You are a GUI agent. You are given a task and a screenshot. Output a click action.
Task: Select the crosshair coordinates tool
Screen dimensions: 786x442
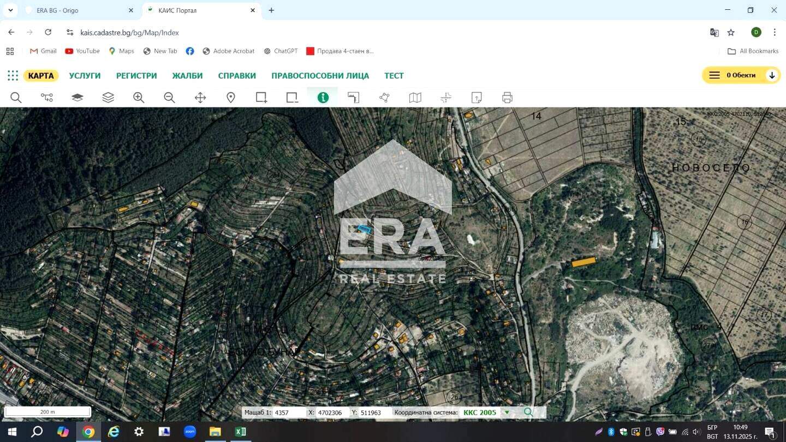pos(446,98)
